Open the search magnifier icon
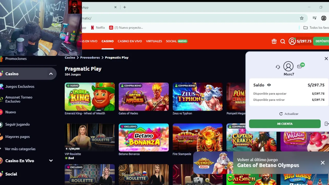 (283, 41)
